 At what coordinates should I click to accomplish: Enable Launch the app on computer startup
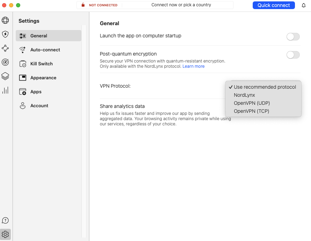pyautogui.click(x=293, y=37)
